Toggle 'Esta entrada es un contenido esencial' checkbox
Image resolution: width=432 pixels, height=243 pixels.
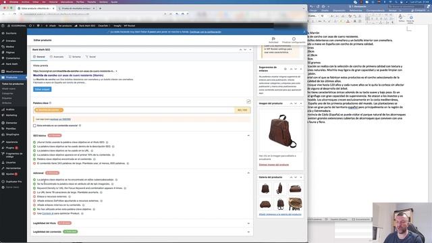(x=34, y=126)
